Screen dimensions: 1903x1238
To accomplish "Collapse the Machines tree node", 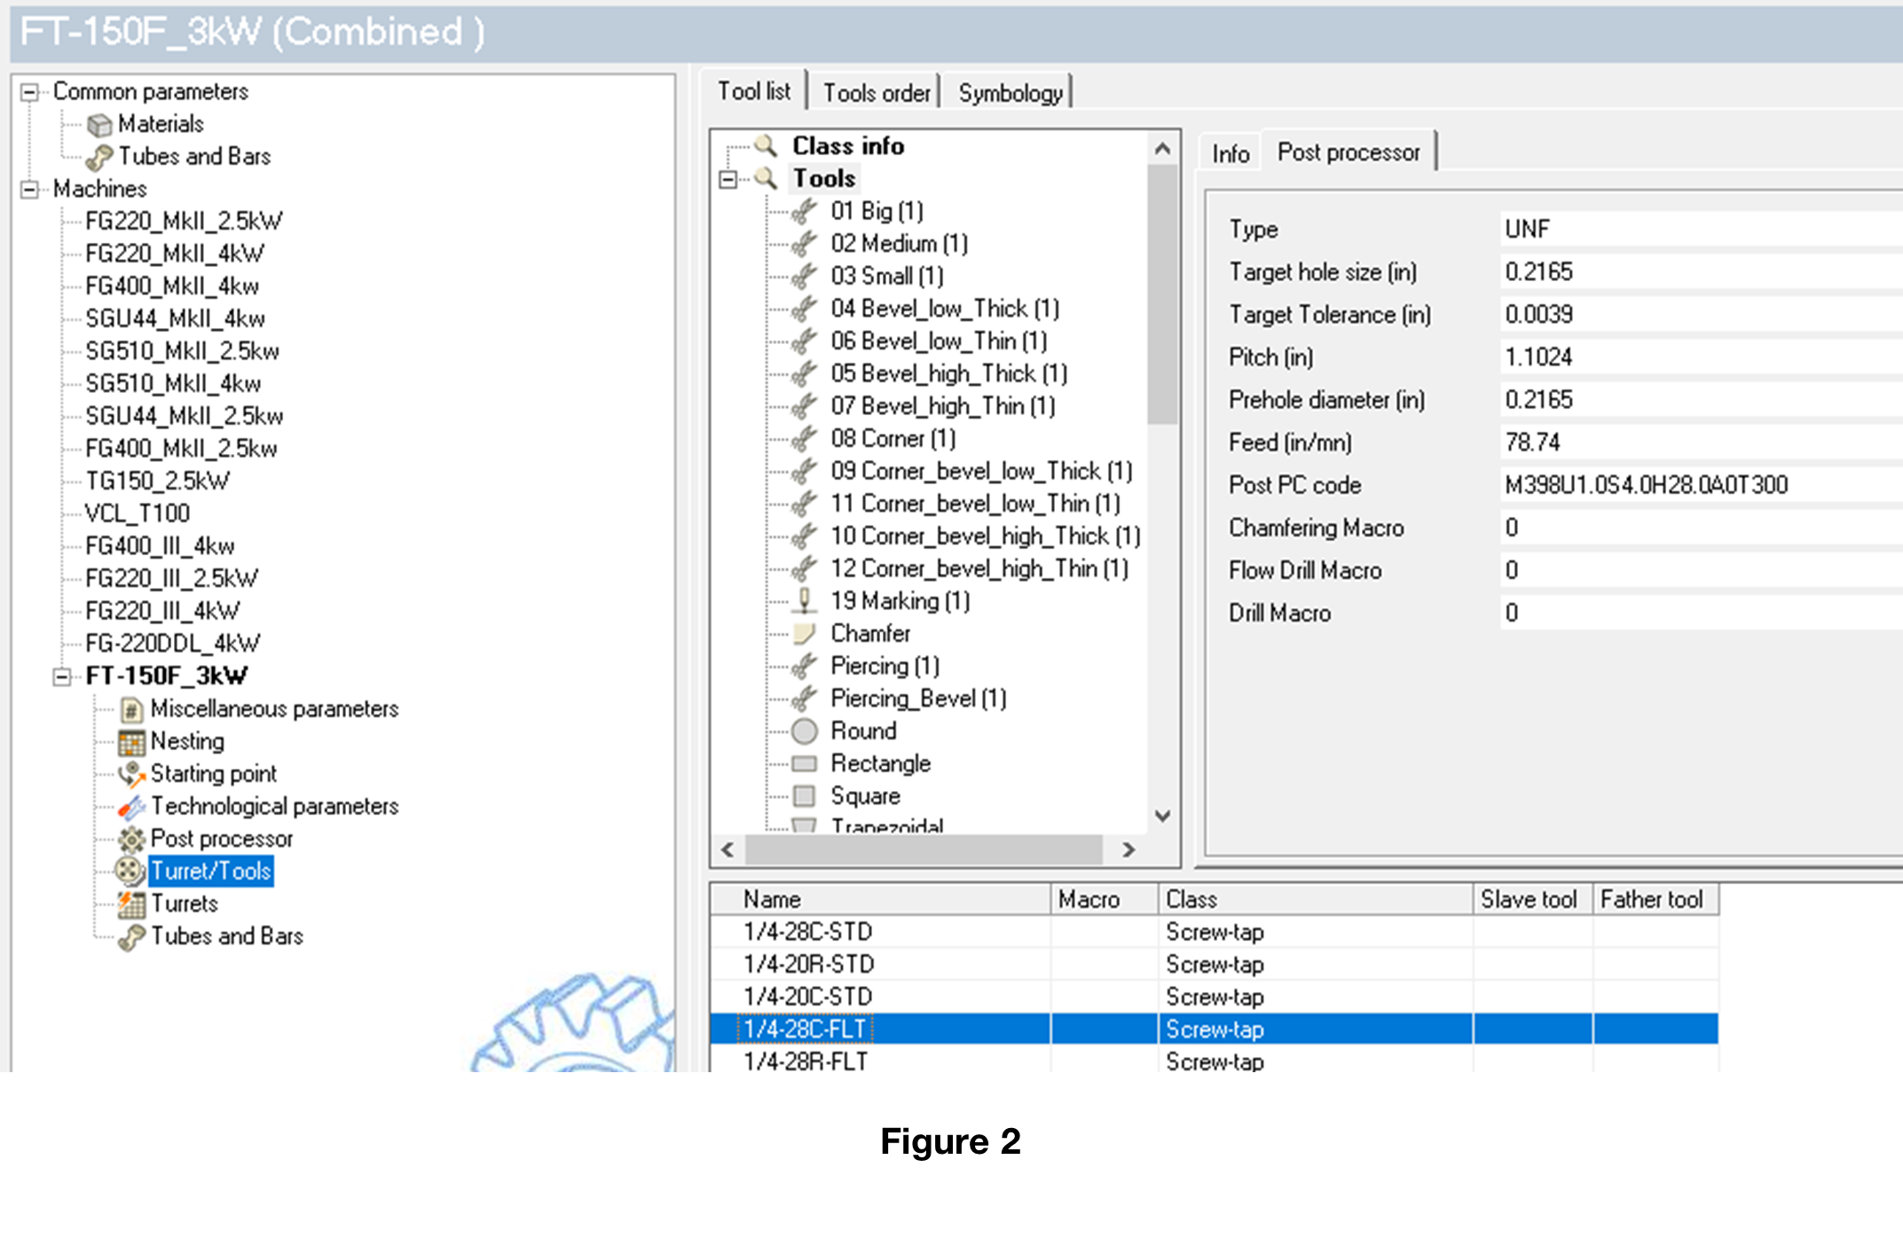I will 30,190.
